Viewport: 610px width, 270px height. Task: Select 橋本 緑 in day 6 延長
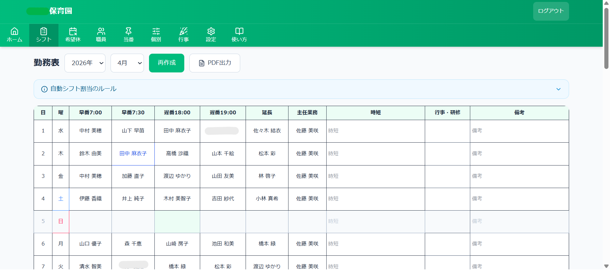pos(267,244)
